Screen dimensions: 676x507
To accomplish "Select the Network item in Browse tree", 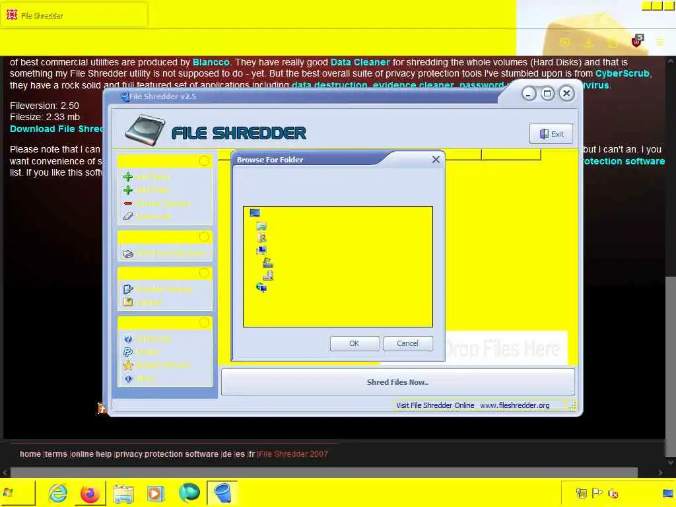I will [261, 288].
